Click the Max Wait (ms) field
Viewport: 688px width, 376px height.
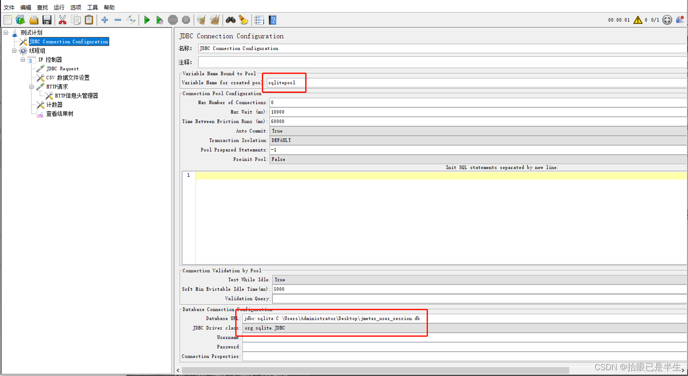pos(479,112)
